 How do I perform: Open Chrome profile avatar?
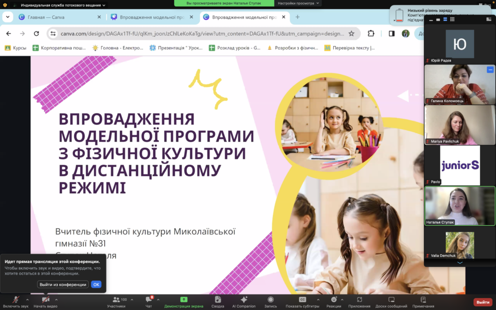[405, 33]
